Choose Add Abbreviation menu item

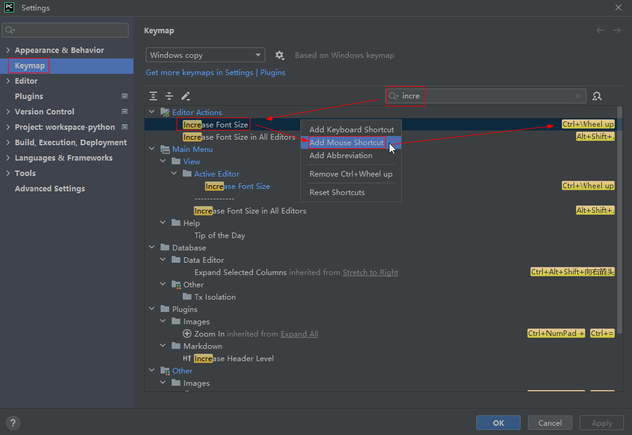tap(351, 155)
